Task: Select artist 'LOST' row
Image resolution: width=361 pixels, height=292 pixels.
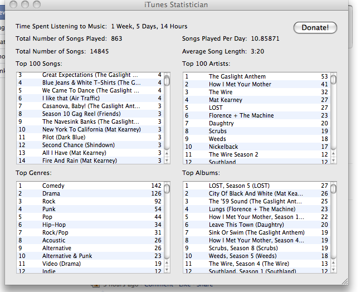Action: click(257, 108)
